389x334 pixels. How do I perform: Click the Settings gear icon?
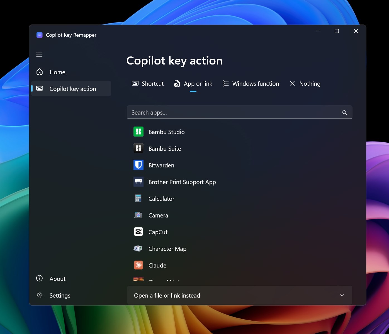click(x=40, y=295)
